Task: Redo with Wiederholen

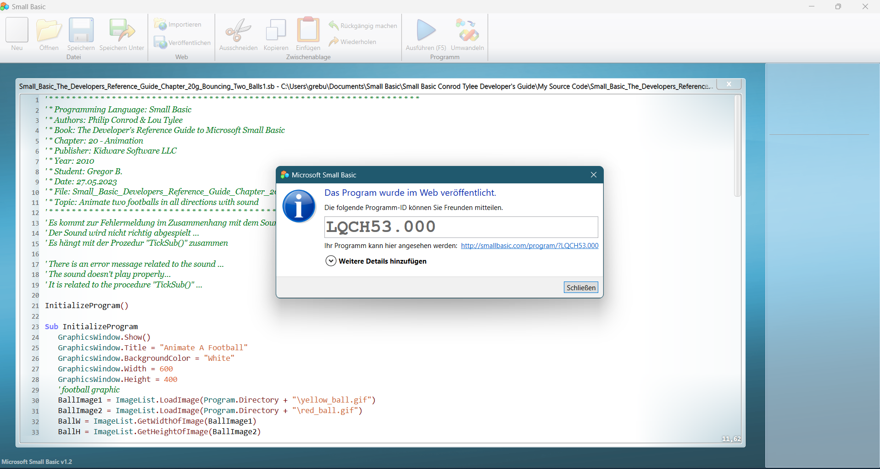Action: pos(352,42)
